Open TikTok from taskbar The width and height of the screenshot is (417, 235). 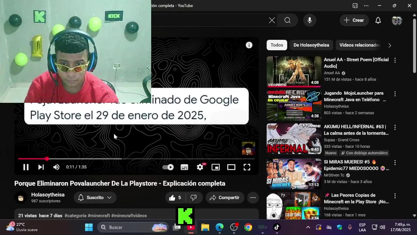coord(277,227)
